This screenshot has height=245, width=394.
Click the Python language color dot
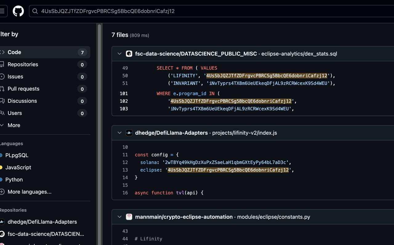pos(1,179)
